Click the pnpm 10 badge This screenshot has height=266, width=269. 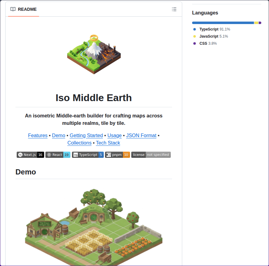tap(117, 155)
